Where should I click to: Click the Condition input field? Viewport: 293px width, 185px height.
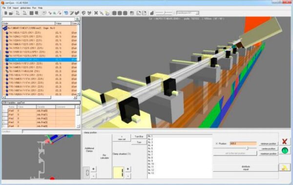pos(51,132)
